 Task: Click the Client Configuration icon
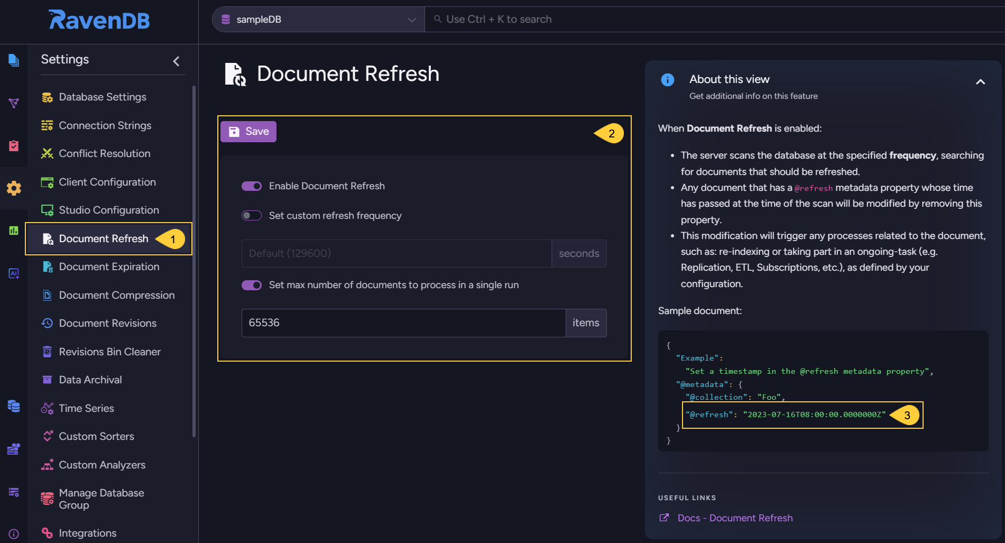click(47, 182)
